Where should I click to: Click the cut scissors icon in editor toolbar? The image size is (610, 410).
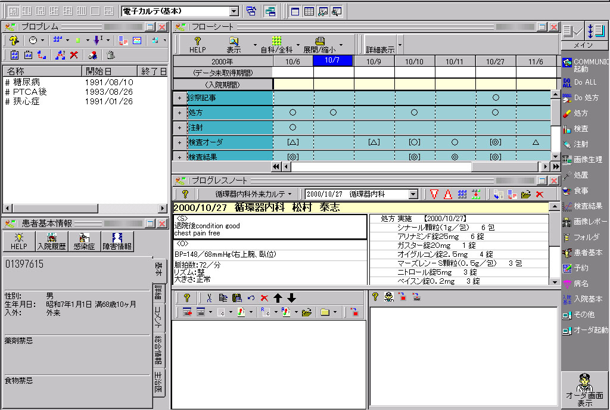[209, 298]
